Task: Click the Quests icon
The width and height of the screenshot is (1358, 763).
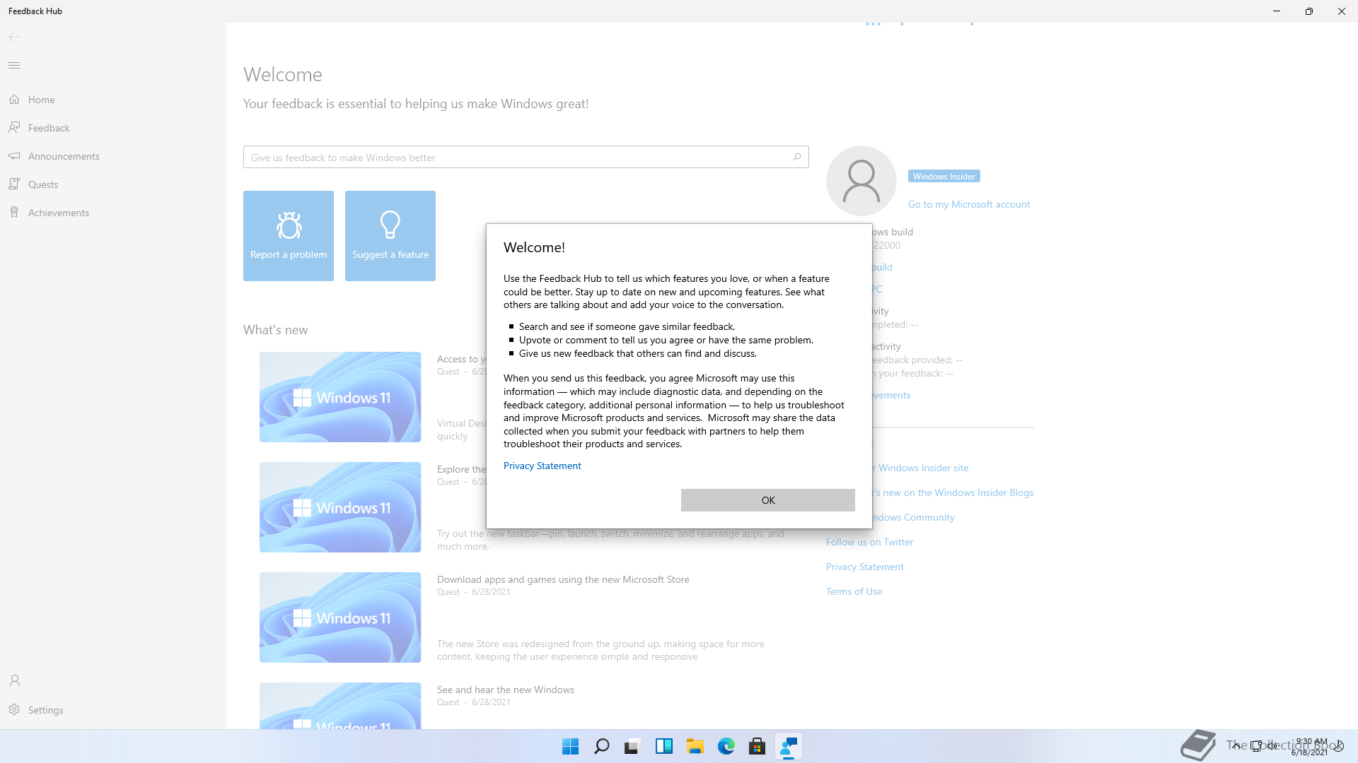Action: [14, 184]
